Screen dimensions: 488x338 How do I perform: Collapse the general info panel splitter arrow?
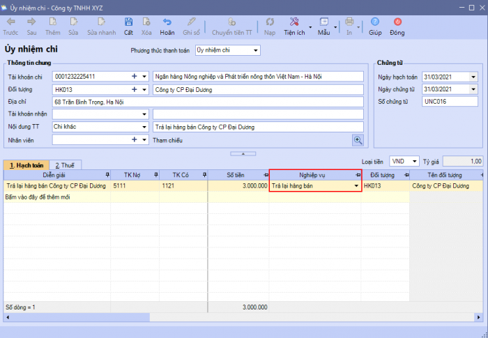[243, 153]
